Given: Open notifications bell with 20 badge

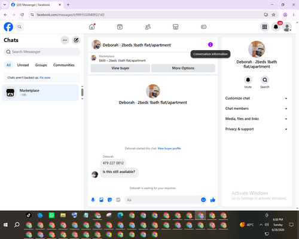Looking at the screenshot, I should click(276, 27).
